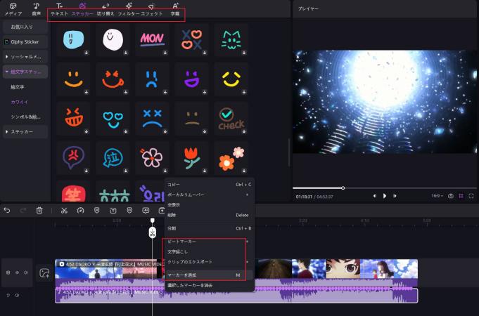479x316 pixels.
Task: Select マーカーを追加 from the context menu
Action: pos(180,275)
